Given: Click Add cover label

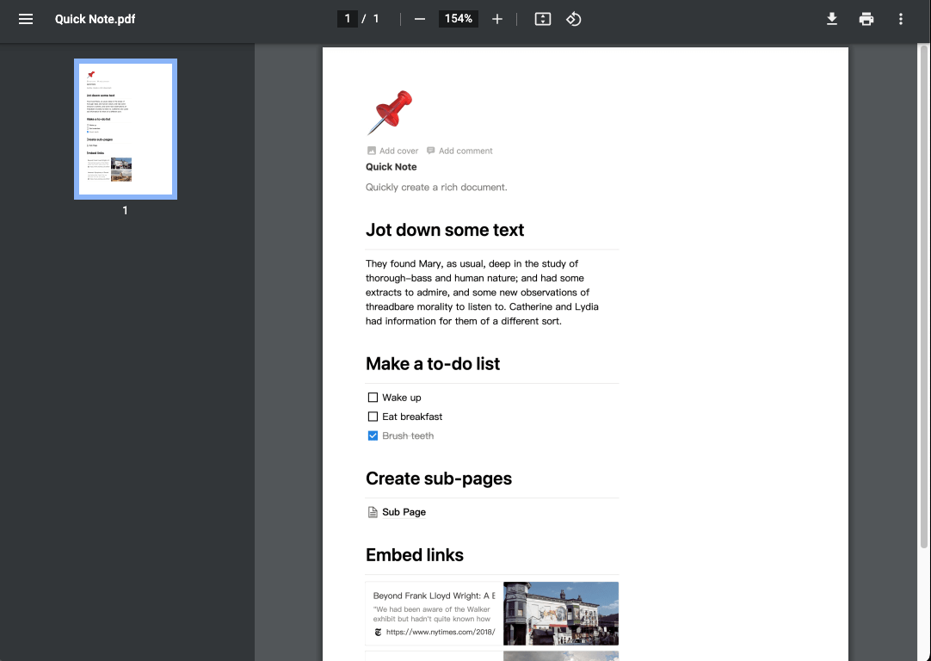Looking at the screenshot, I should (x=399, y=151).
